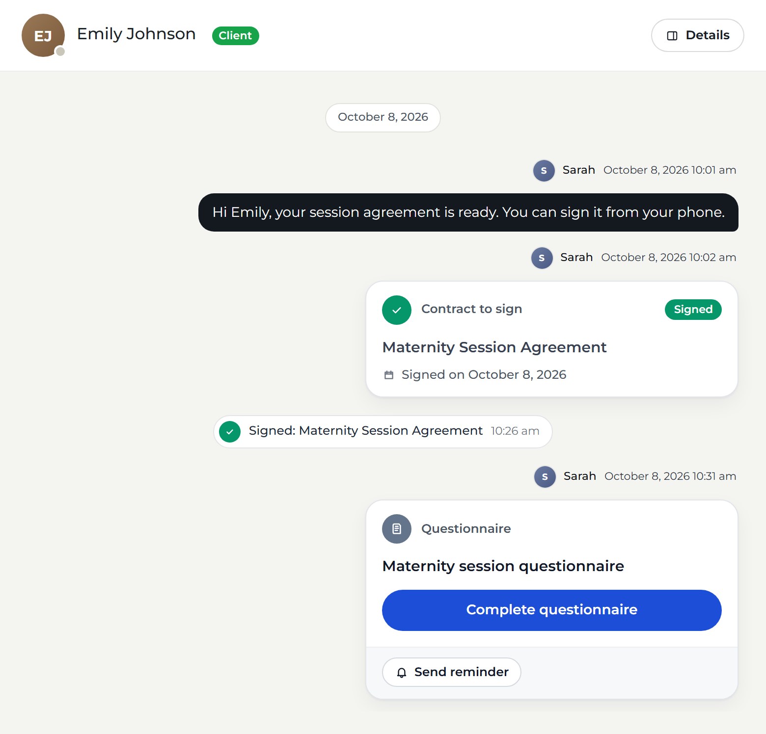The height and width of the screenshot is (734, 766).
Task: Click the green checkmark icon beside Contract to sign
Action: pos(397,310)
